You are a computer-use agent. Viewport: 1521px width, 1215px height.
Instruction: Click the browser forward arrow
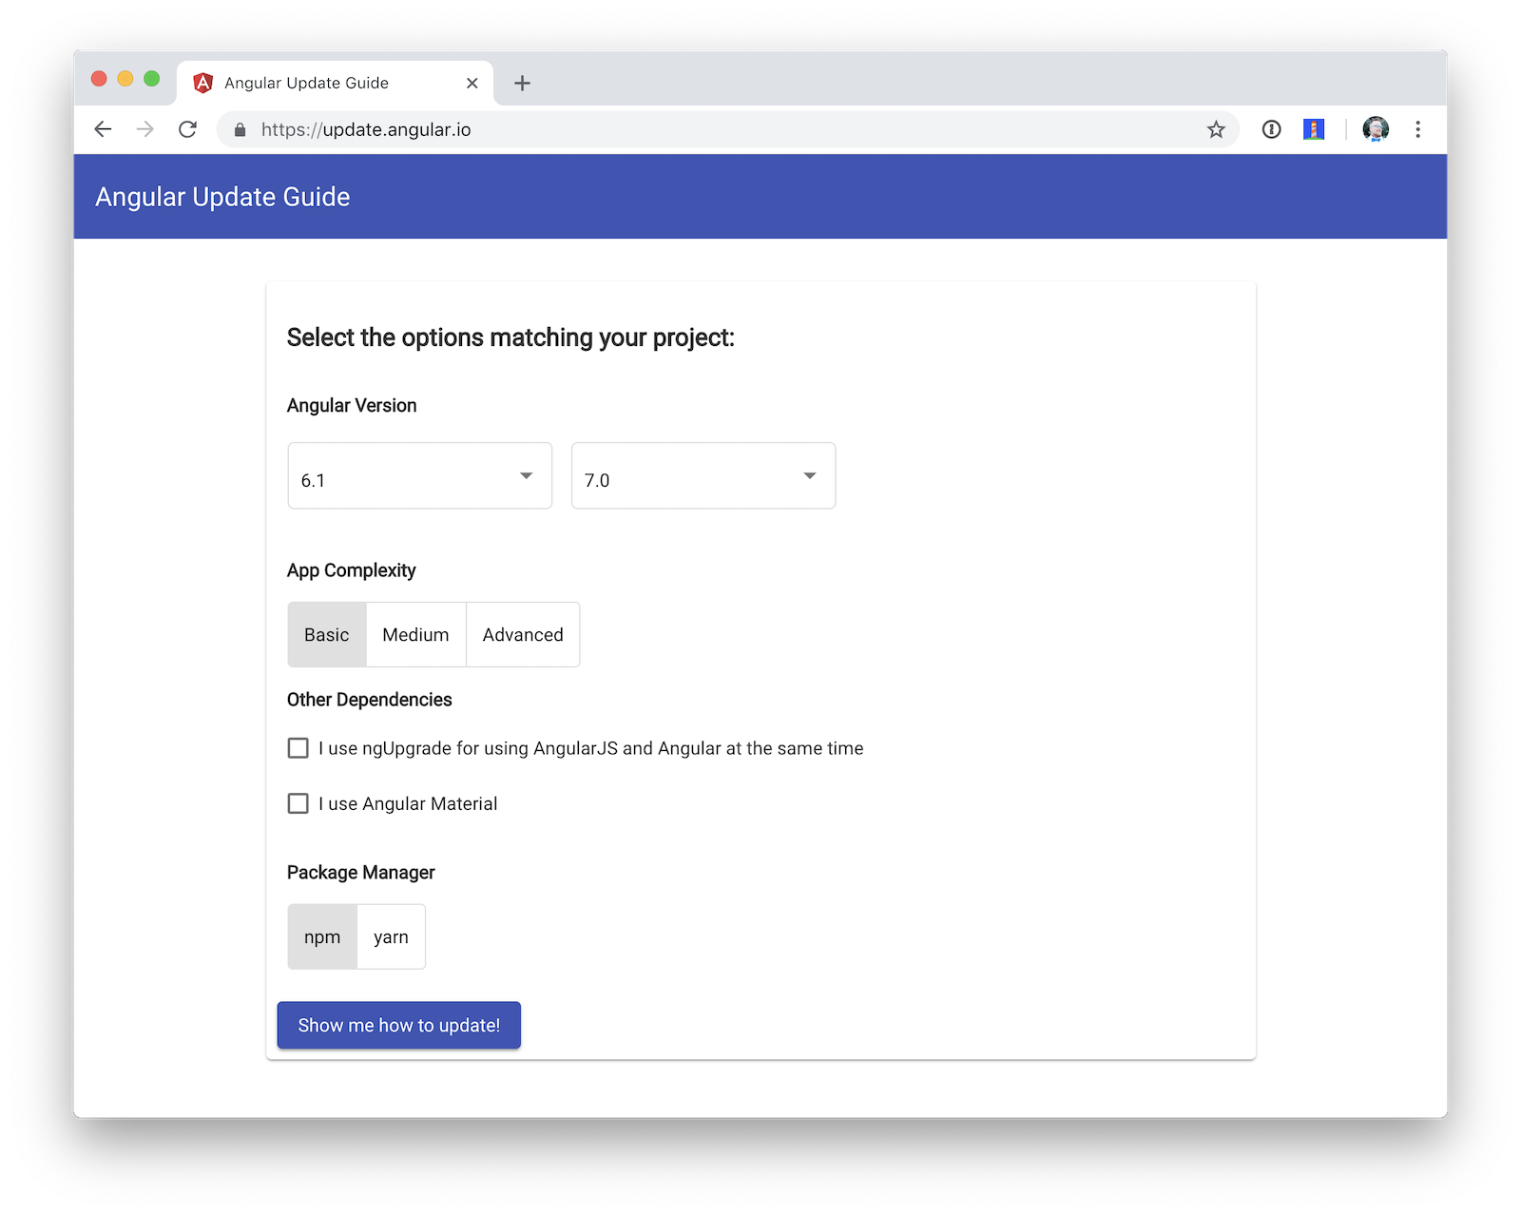coord(144,129)
